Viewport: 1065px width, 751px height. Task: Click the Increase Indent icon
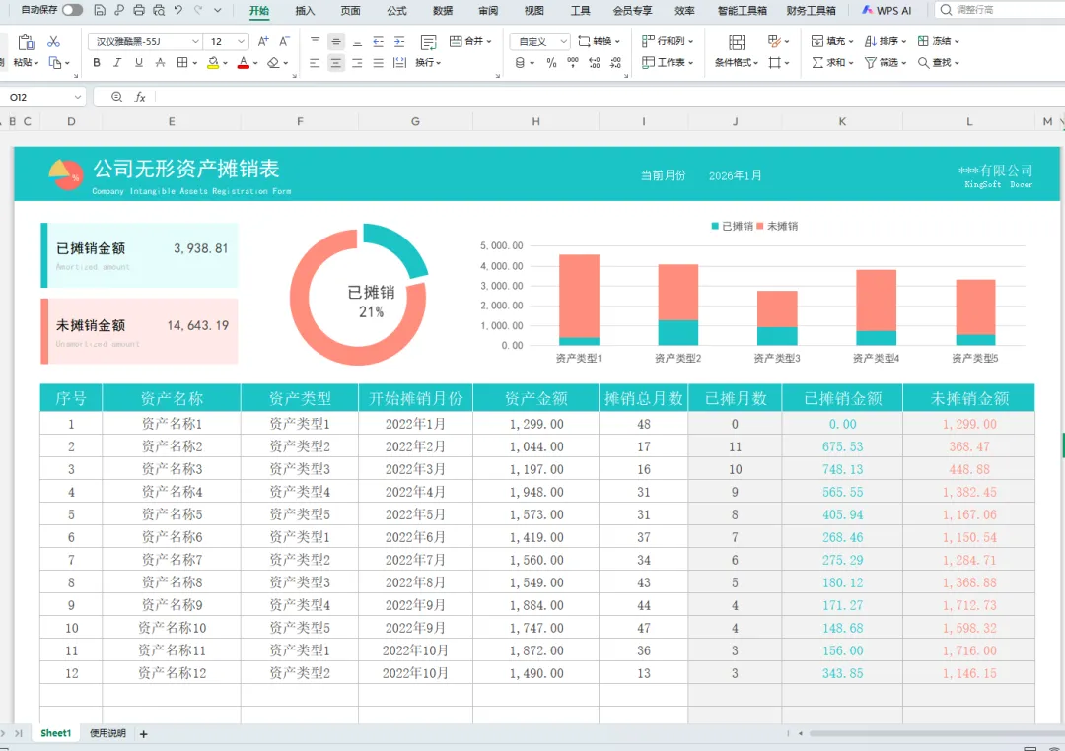[399, 41]
